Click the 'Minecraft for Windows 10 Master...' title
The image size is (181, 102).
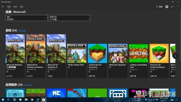click(x=35, y=66)
